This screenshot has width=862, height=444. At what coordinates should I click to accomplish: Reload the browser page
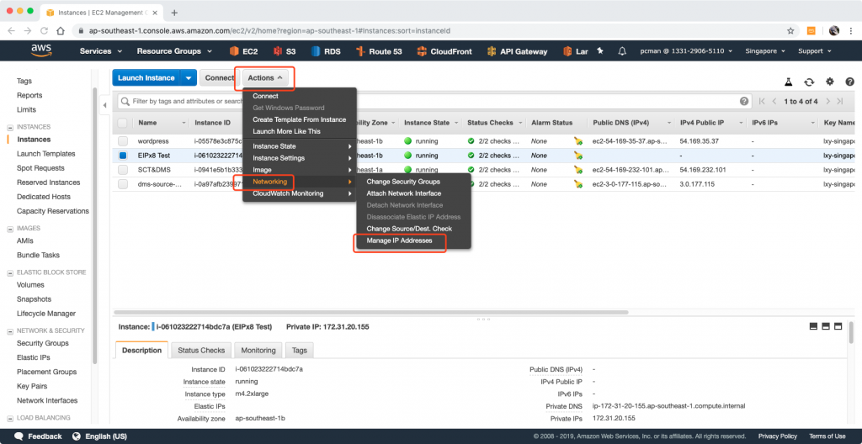pyautogui.click(x=44, y=31)
